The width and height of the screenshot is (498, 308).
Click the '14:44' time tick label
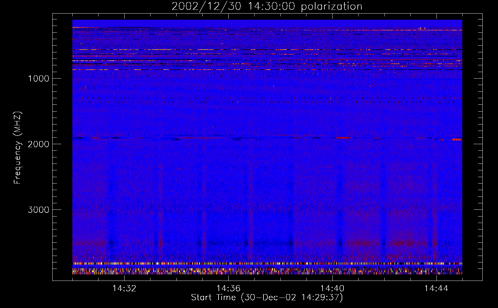(436, 289)
